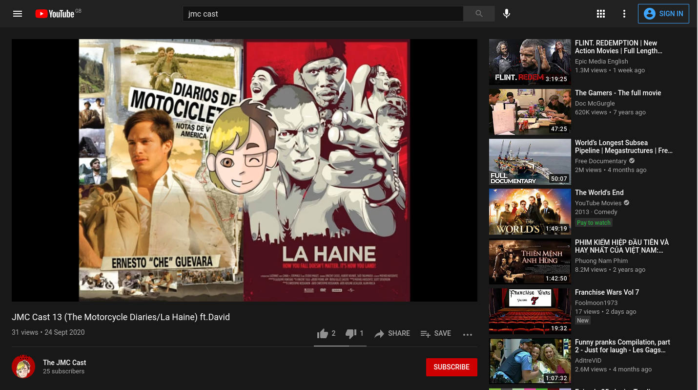
Task: Click the dislike count '1'
Action: (x=362, y=333)
